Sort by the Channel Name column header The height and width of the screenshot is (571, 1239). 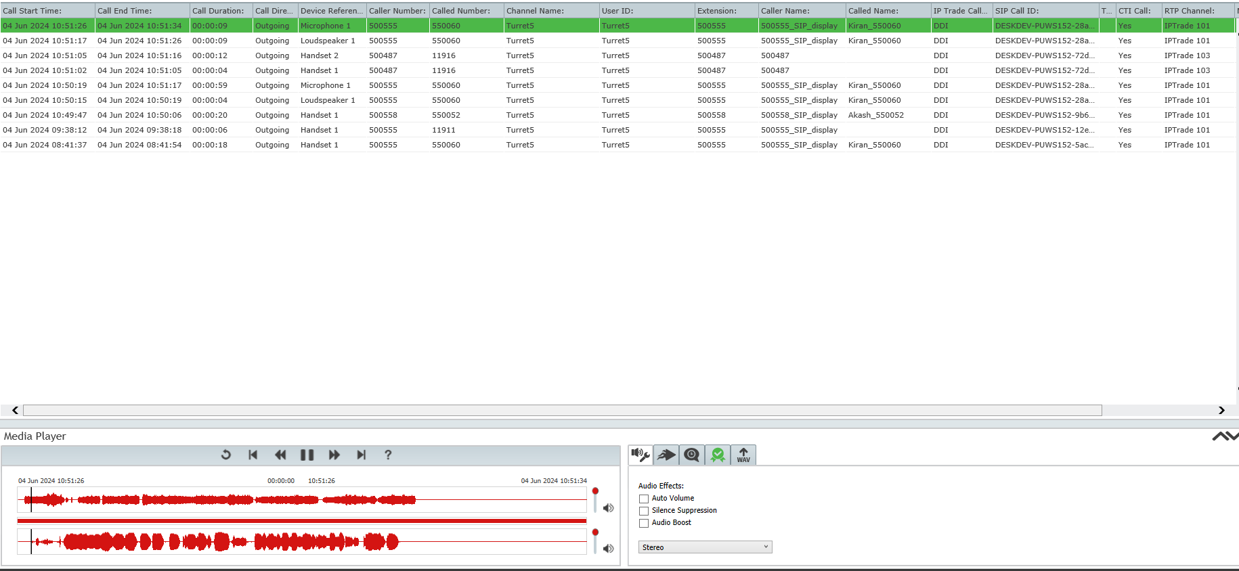coord(552,11)
